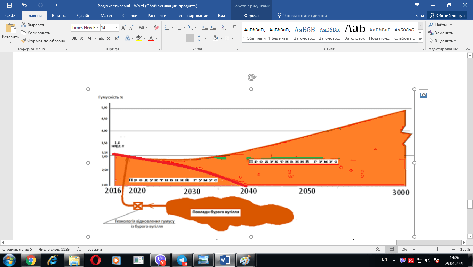Open the numbering list dropdown arrow
473x267 pixels.
tap(184, 27)
